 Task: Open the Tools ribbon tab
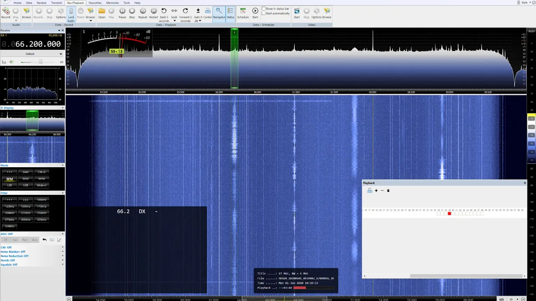point(126,3)
